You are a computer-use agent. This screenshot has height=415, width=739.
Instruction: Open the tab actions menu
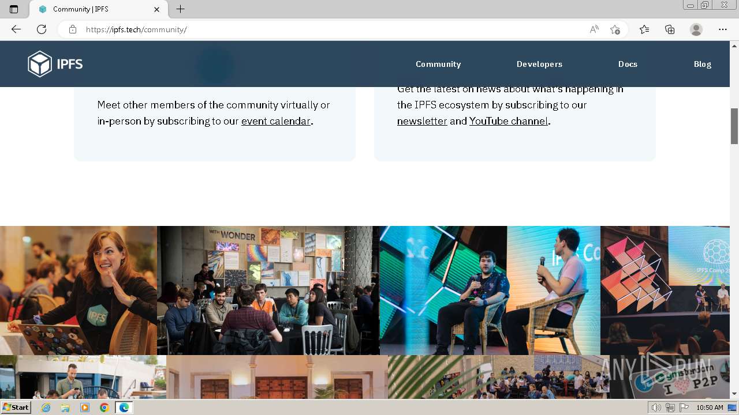pos(14,9)
